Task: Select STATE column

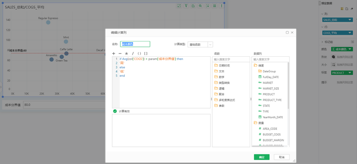Action: [x=266, y=106]
